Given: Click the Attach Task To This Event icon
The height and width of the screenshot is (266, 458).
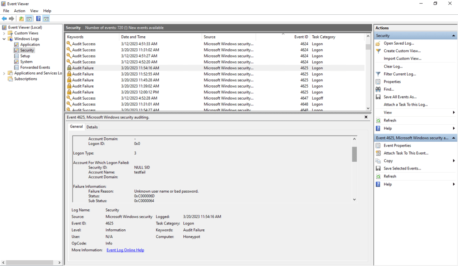Looking at the screenshot, I should click(378, 153).
